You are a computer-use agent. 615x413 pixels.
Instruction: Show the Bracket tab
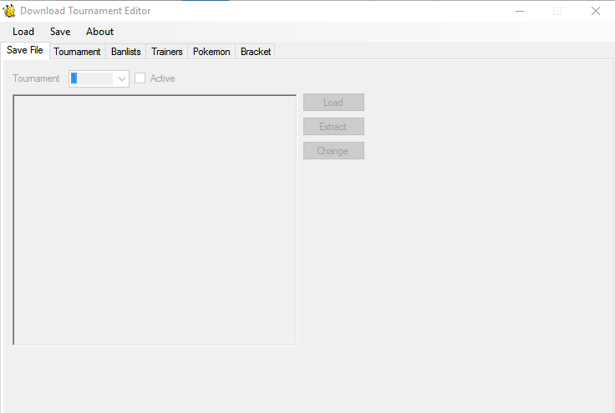click(256, 52)
